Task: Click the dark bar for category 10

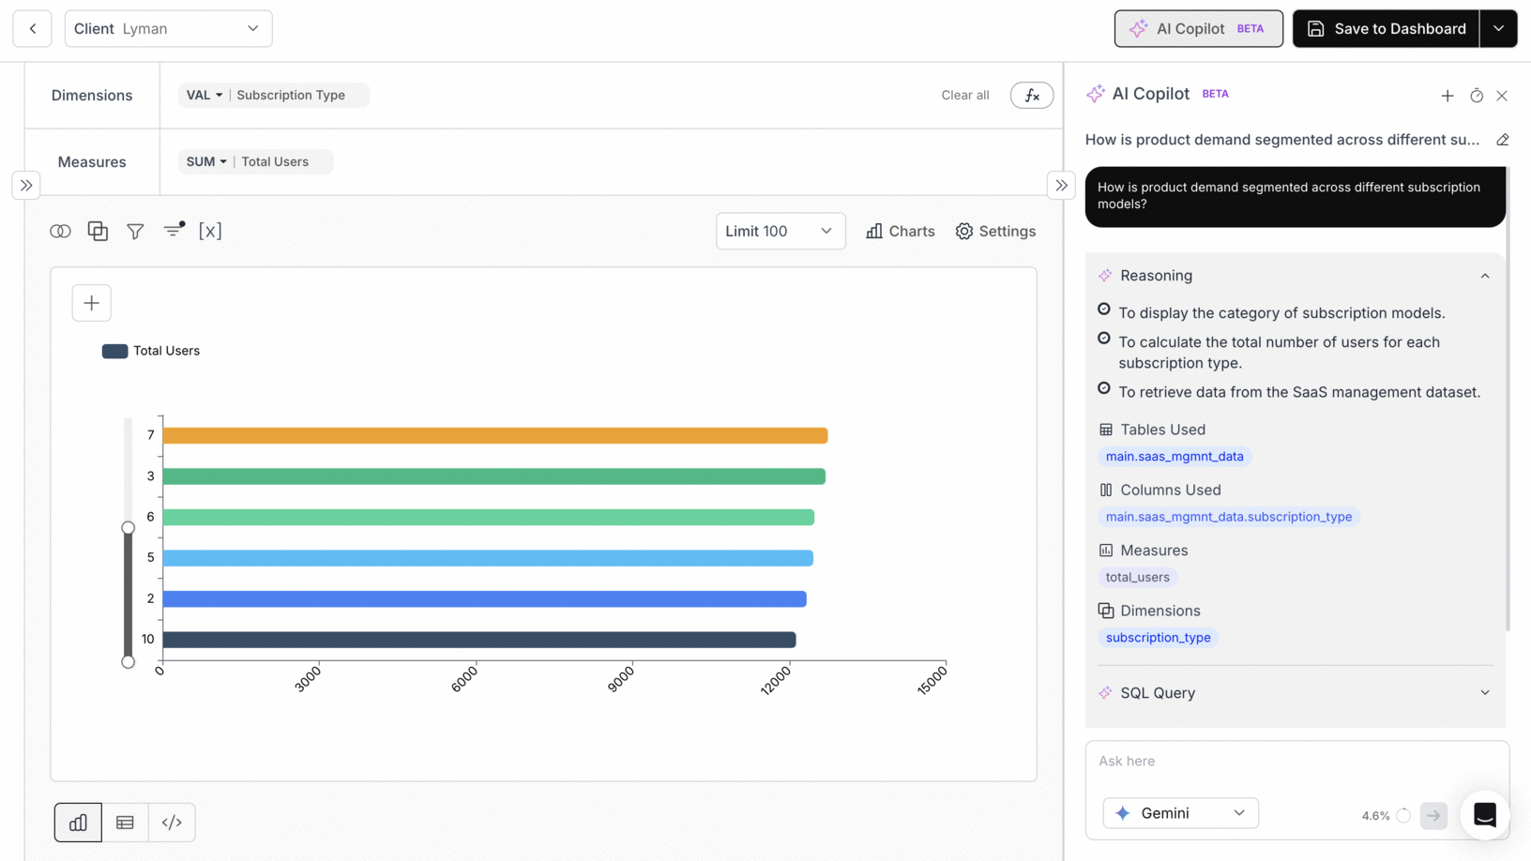Action: point(479,640)
